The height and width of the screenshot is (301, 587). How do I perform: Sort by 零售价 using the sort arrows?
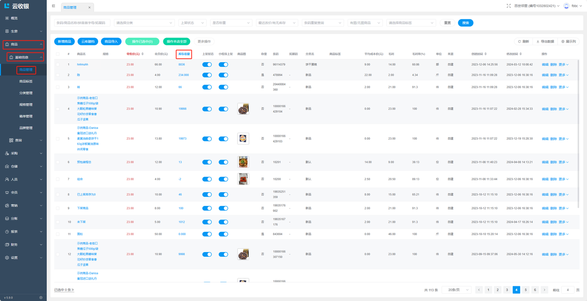tap(142, 54)
